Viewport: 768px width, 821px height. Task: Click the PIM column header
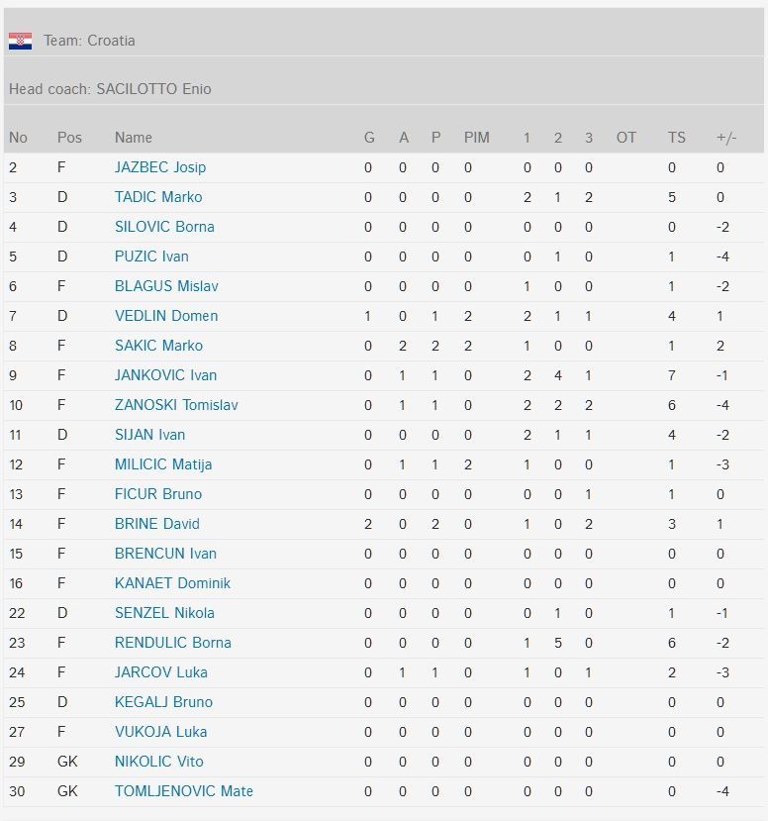tap(476, 138)
